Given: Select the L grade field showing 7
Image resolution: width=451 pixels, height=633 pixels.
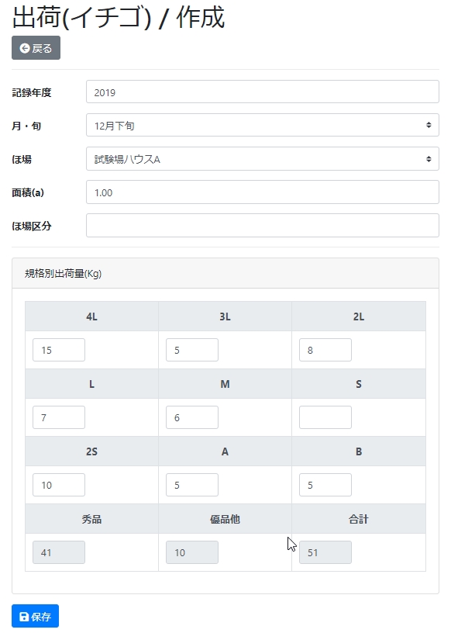Looking at the screenshot, I should coord(58,417).
